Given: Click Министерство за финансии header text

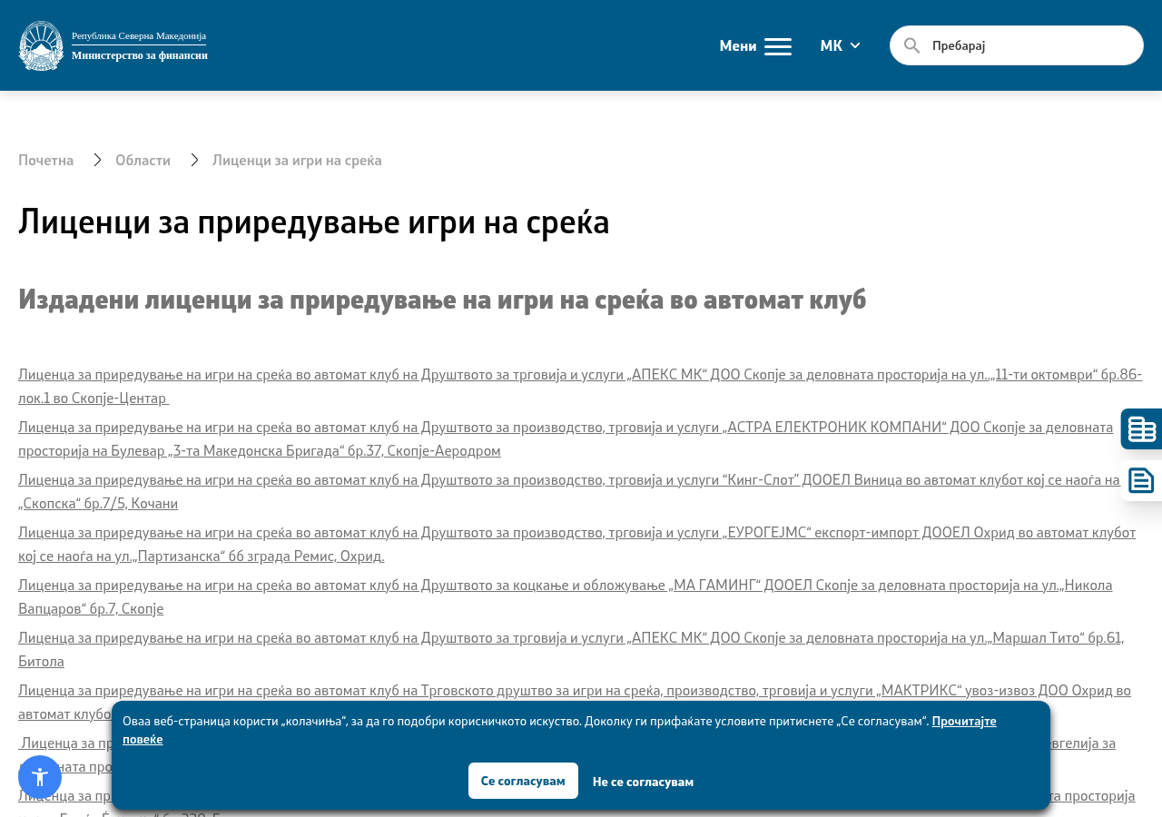Looking at the screenshot, I should 140,55.
